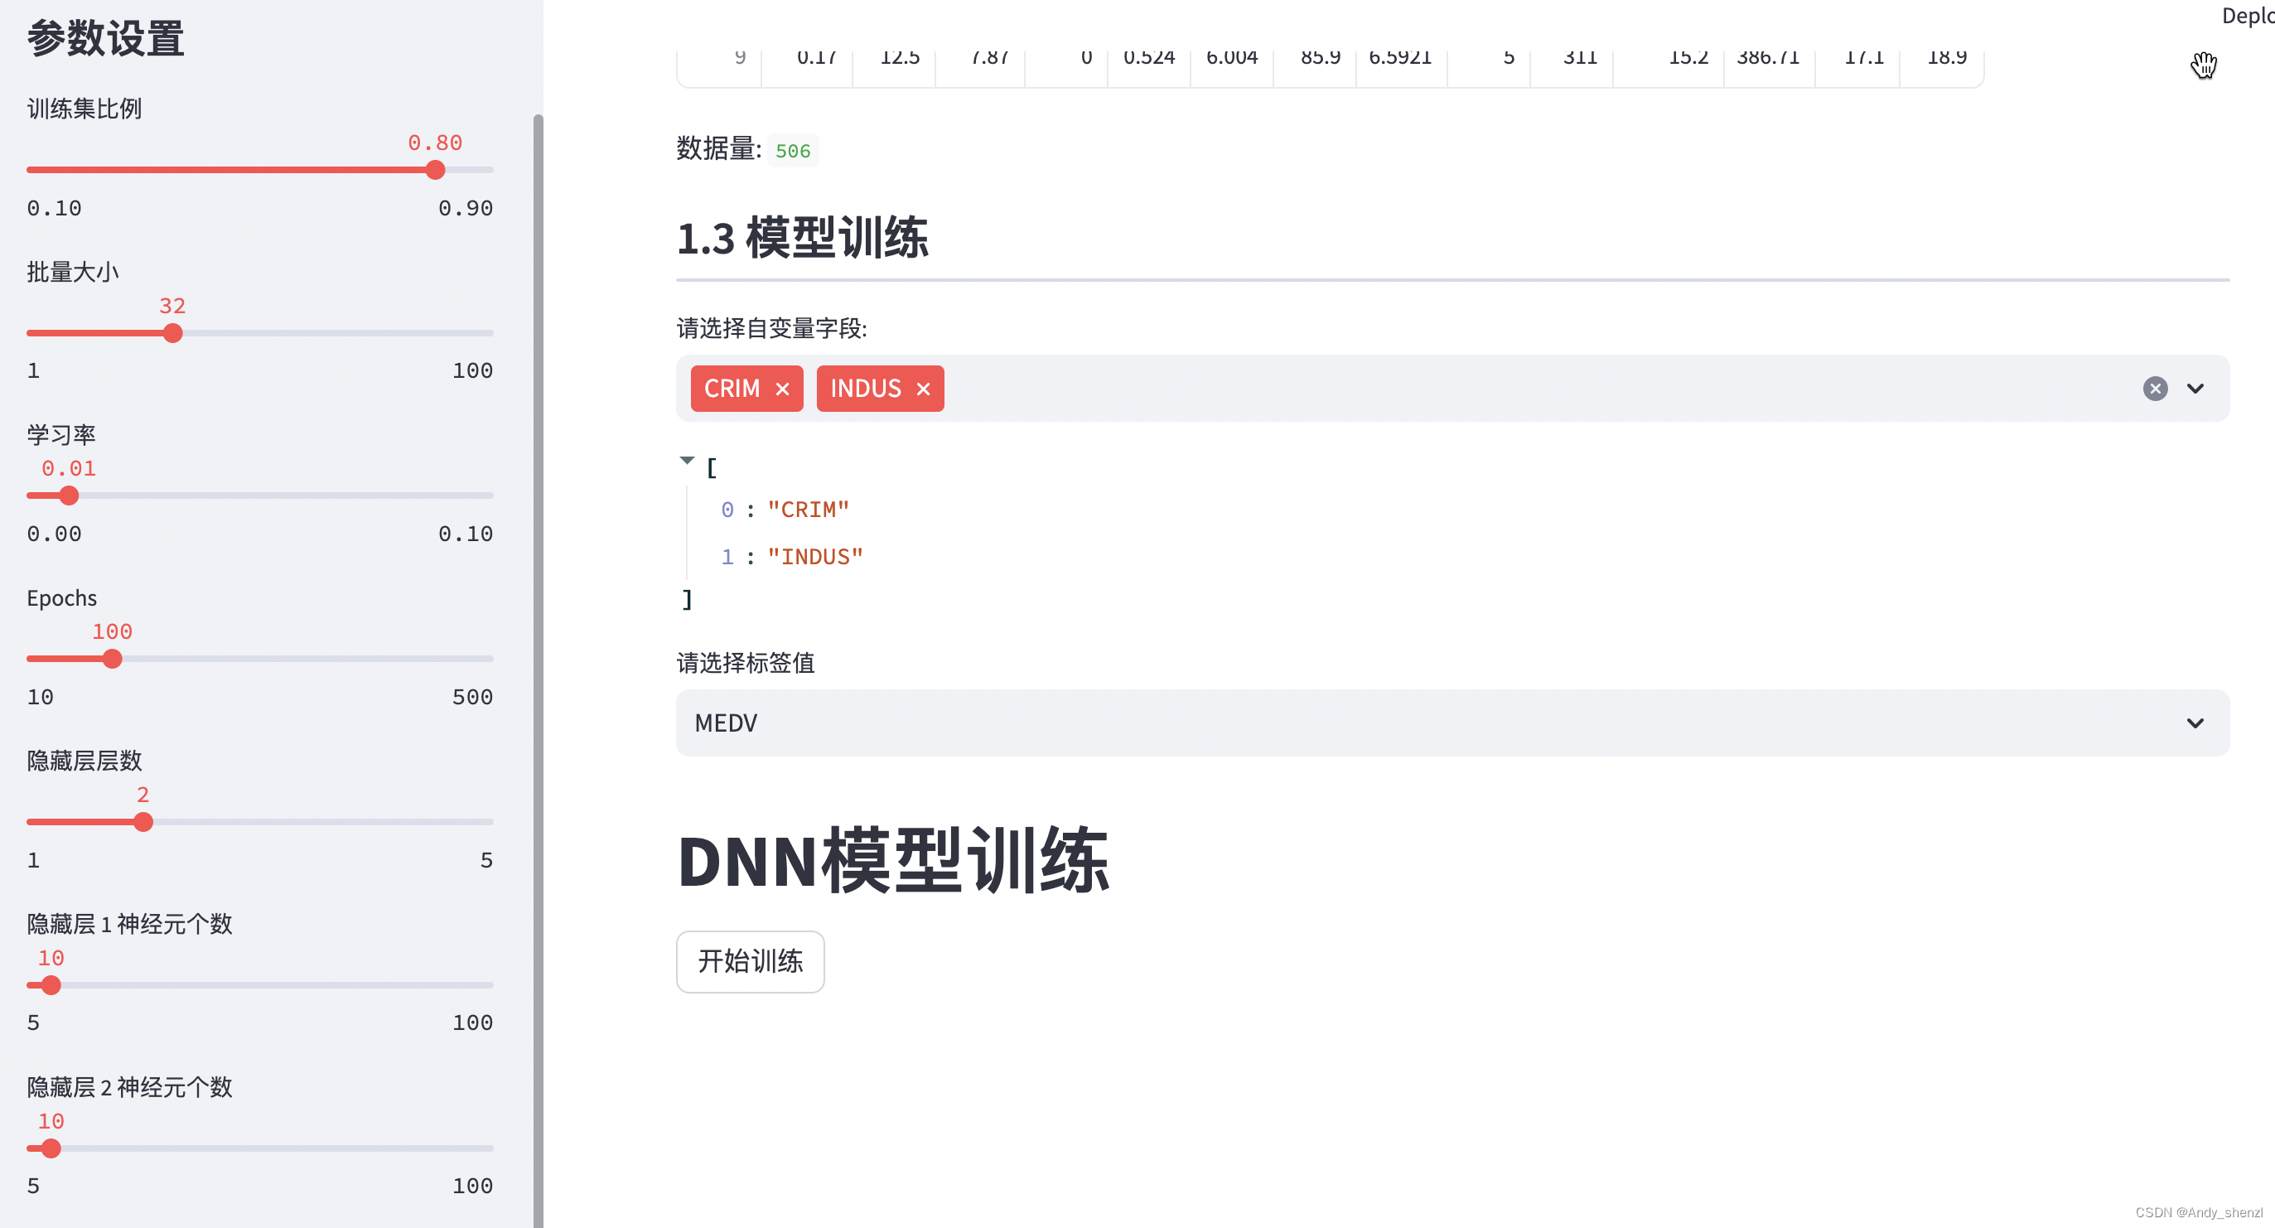
Task: Click the CRIM tag label itself
Action: click(x=732, y=389)
